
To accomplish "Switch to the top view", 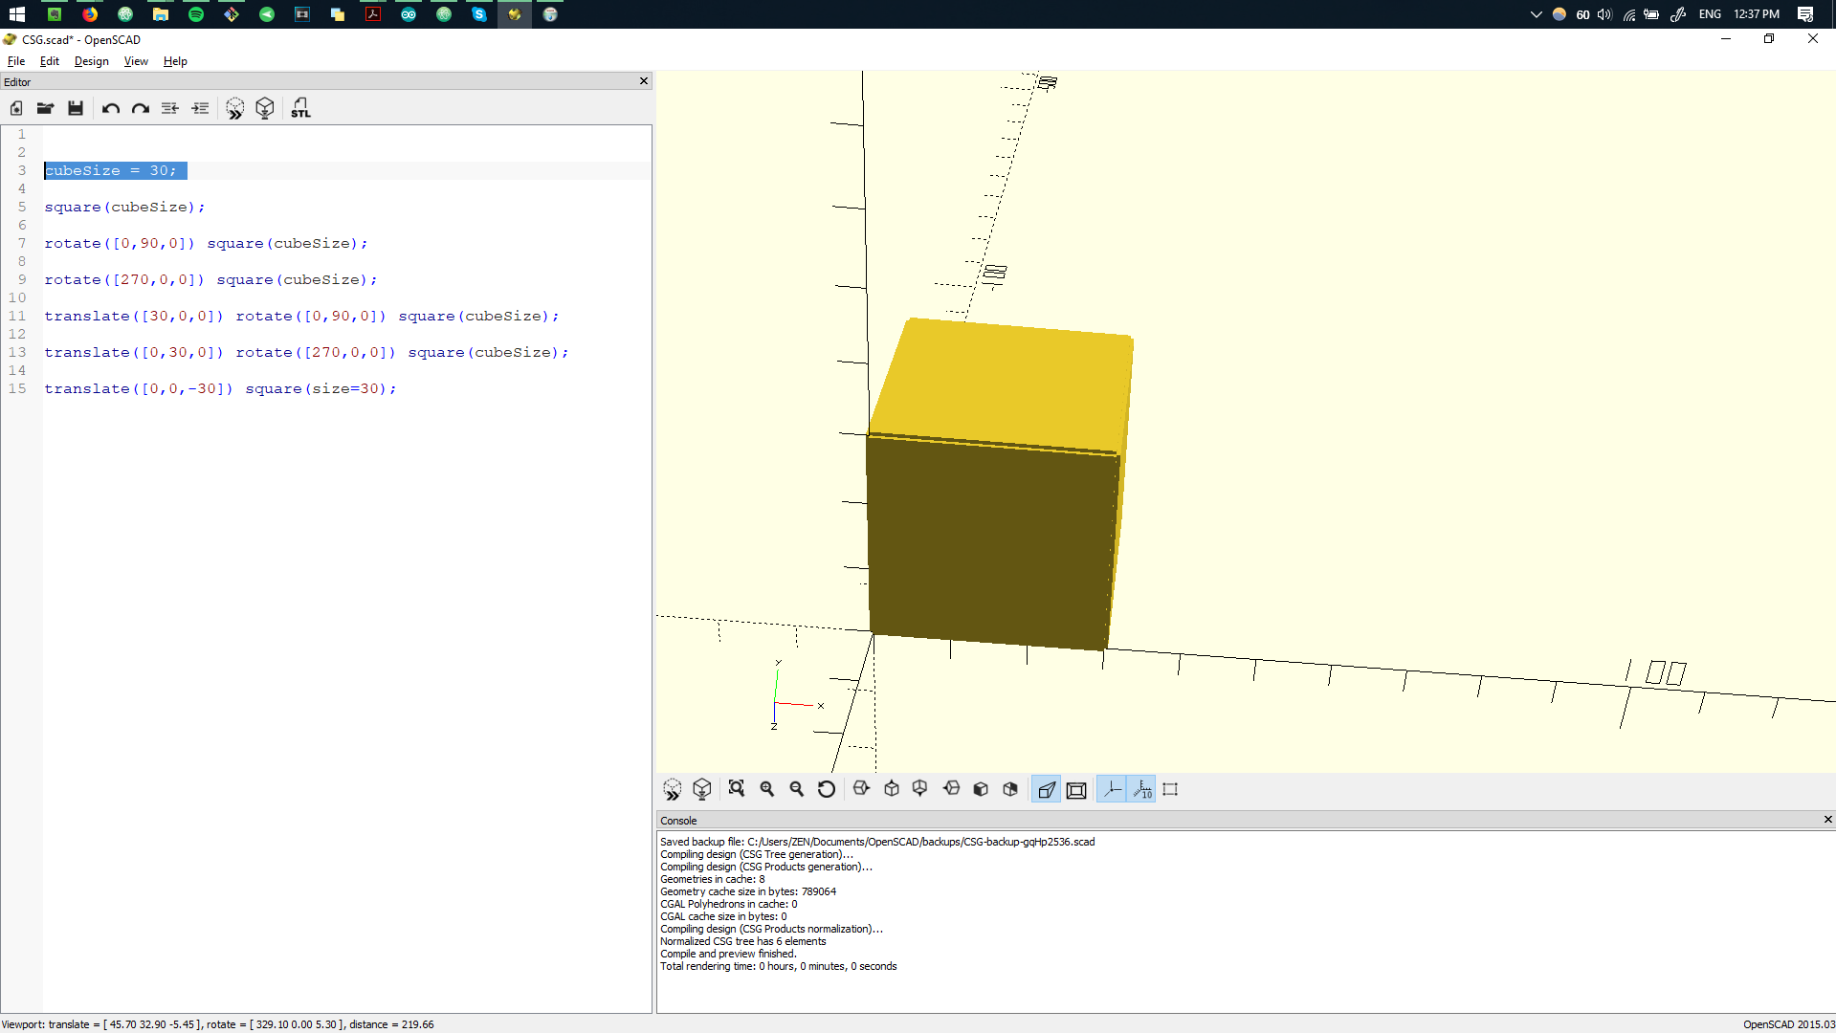I will coord(892,789).
